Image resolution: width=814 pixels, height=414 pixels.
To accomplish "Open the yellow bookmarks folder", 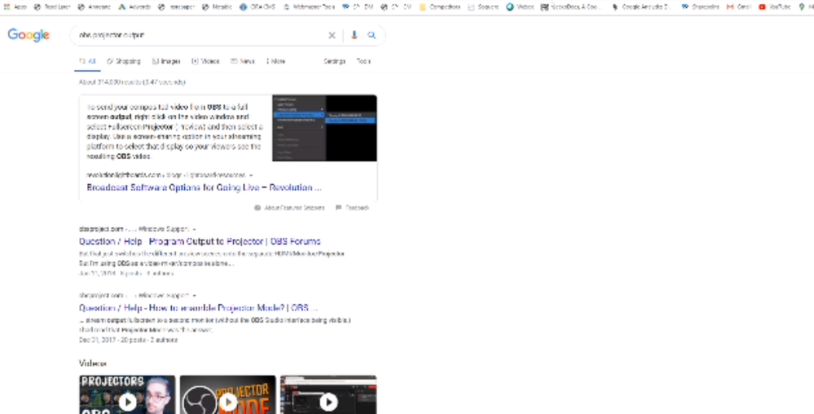I will click(x=440, y=7).
